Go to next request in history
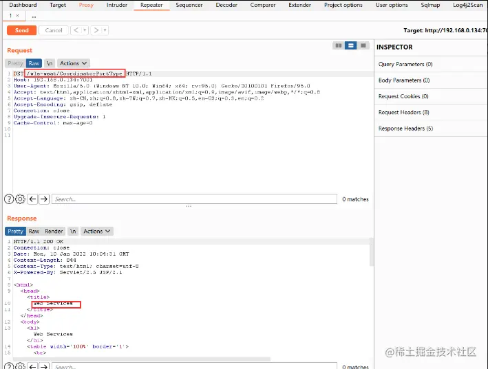 [x=96, y=30]
